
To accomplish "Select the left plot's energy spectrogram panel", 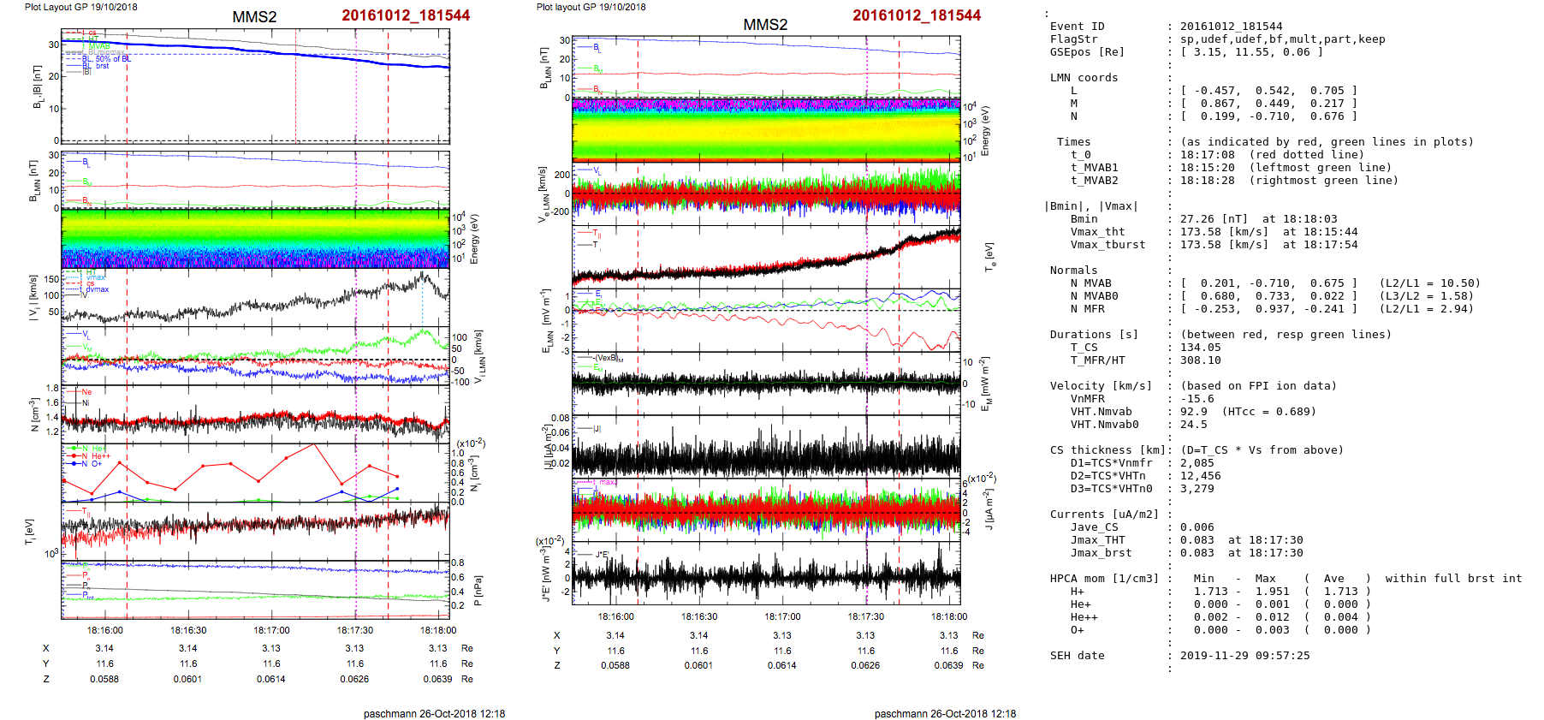I will click(x=255, y=239).
